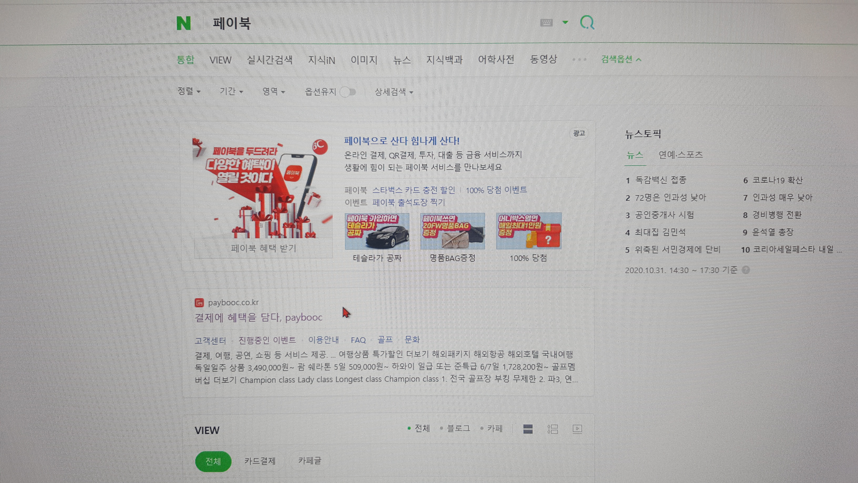Open the 정렬 sort dropdown

188,92
